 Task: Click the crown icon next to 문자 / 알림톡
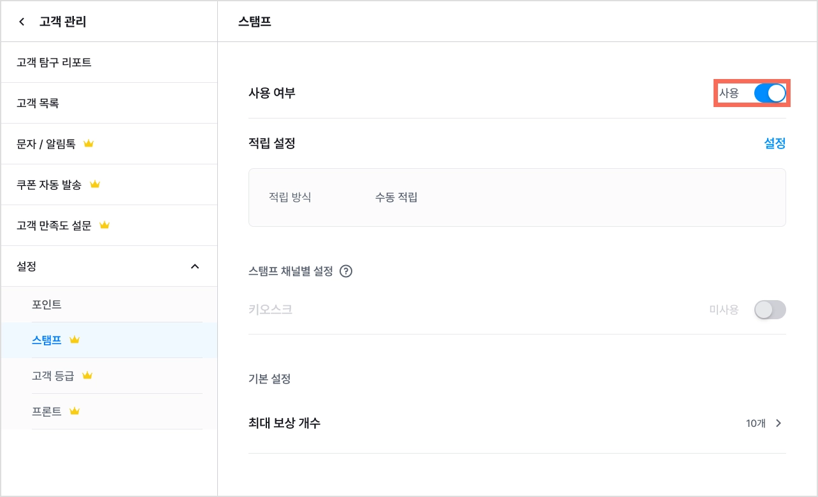point(89,144)
